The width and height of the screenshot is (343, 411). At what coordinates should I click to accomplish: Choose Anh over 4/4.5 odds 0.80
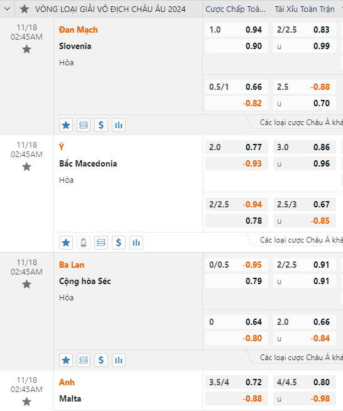click(x=305, y=382)
